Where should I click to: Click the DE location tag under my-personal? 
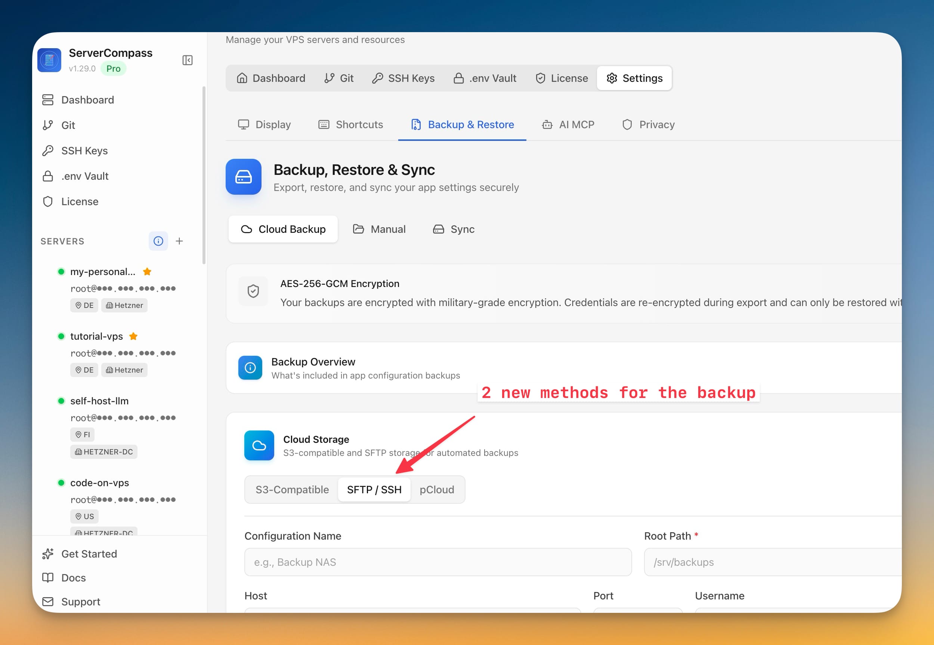tap(84, 305)
